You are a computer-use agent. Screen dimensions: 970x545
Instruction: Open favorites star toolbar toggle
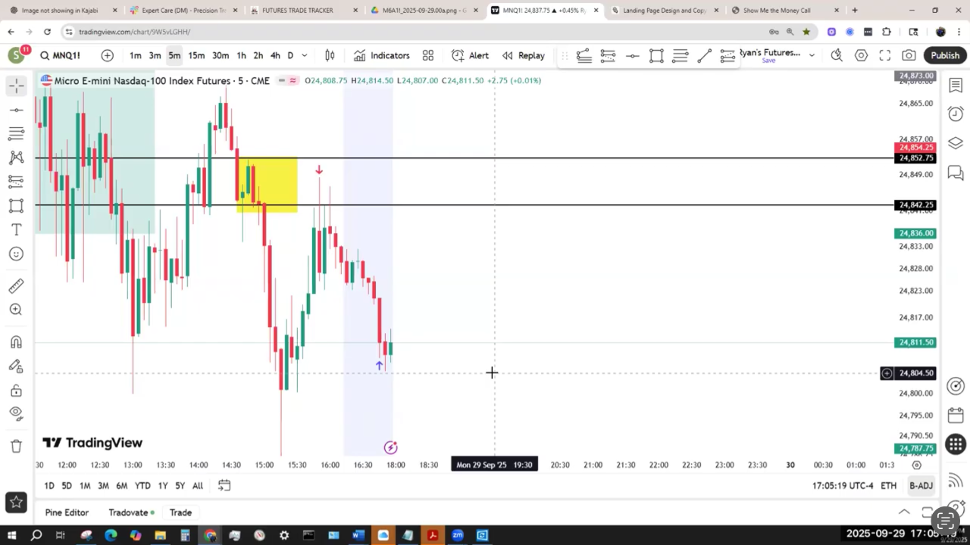coord(16,502)
